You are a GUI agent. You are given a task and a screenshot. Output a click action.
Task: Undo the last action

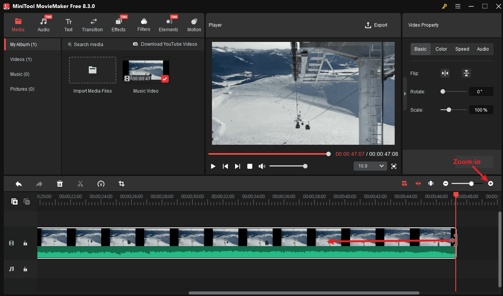(x=19, y=184)
